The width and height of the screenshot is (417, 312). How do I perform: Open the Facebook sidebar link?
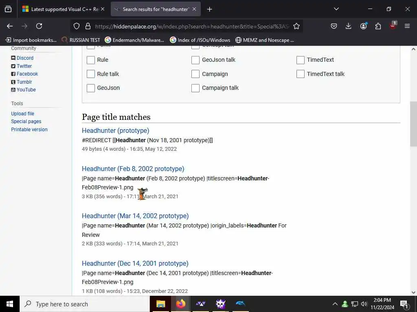click(27, 74)
